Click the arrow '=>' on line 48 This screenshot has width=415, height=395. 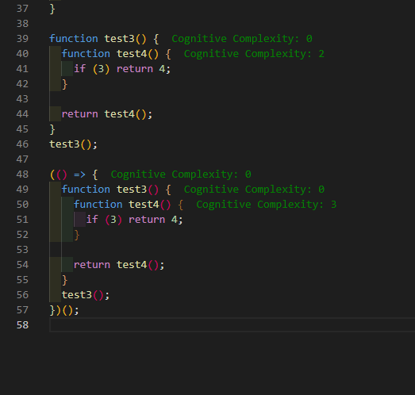pyautogui.click(x=79, y=174)
